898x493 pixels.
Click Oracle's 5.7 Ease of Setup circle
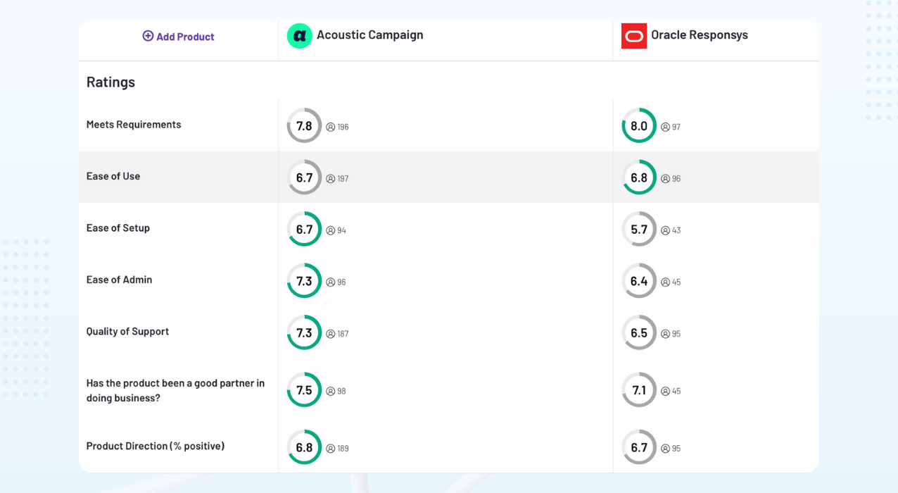pos(639,230)
